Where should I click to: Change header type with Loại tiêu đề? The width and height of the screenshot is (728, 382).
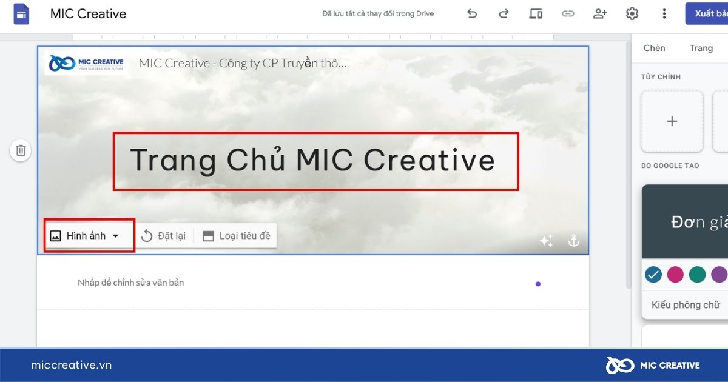click(237, 236)
